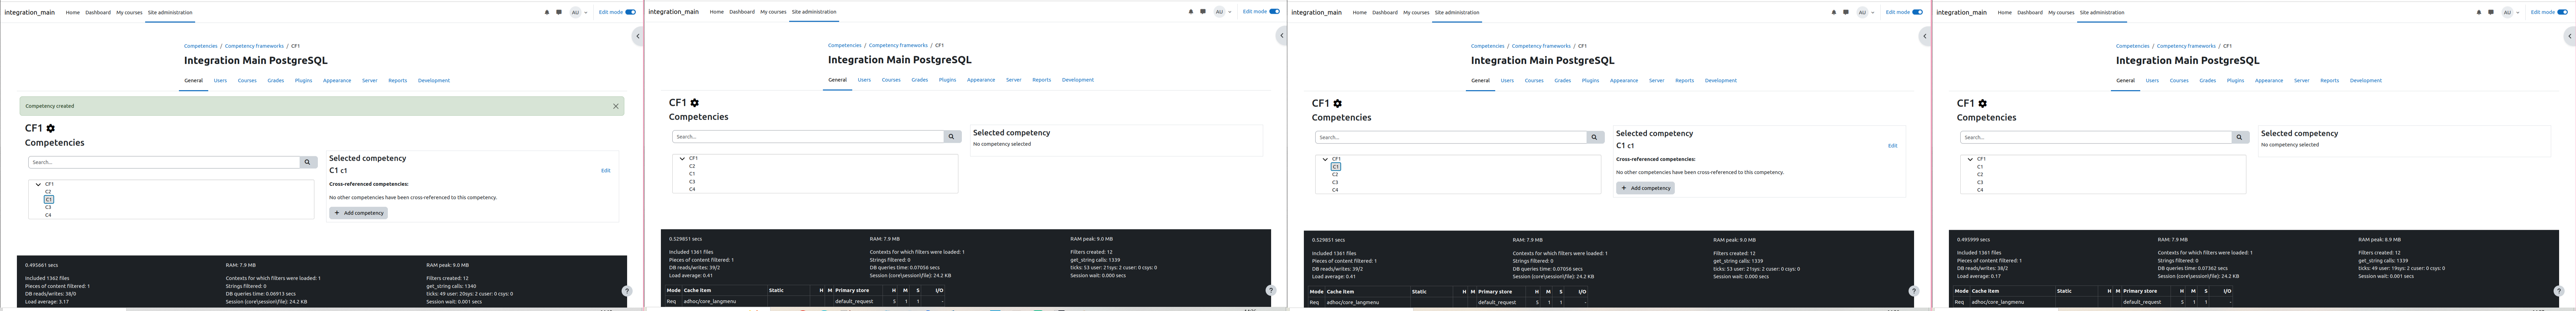Open messaging drawer icon in rightmost panel
Image resolution: width=2576 pixels, height=311 pixels.
point(2491,12)
